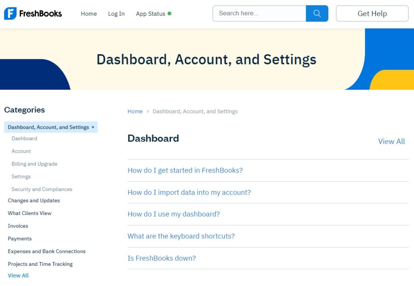Select What Clients View category
The height and width of the screenshot is (286, 414).
pos(30,213)
